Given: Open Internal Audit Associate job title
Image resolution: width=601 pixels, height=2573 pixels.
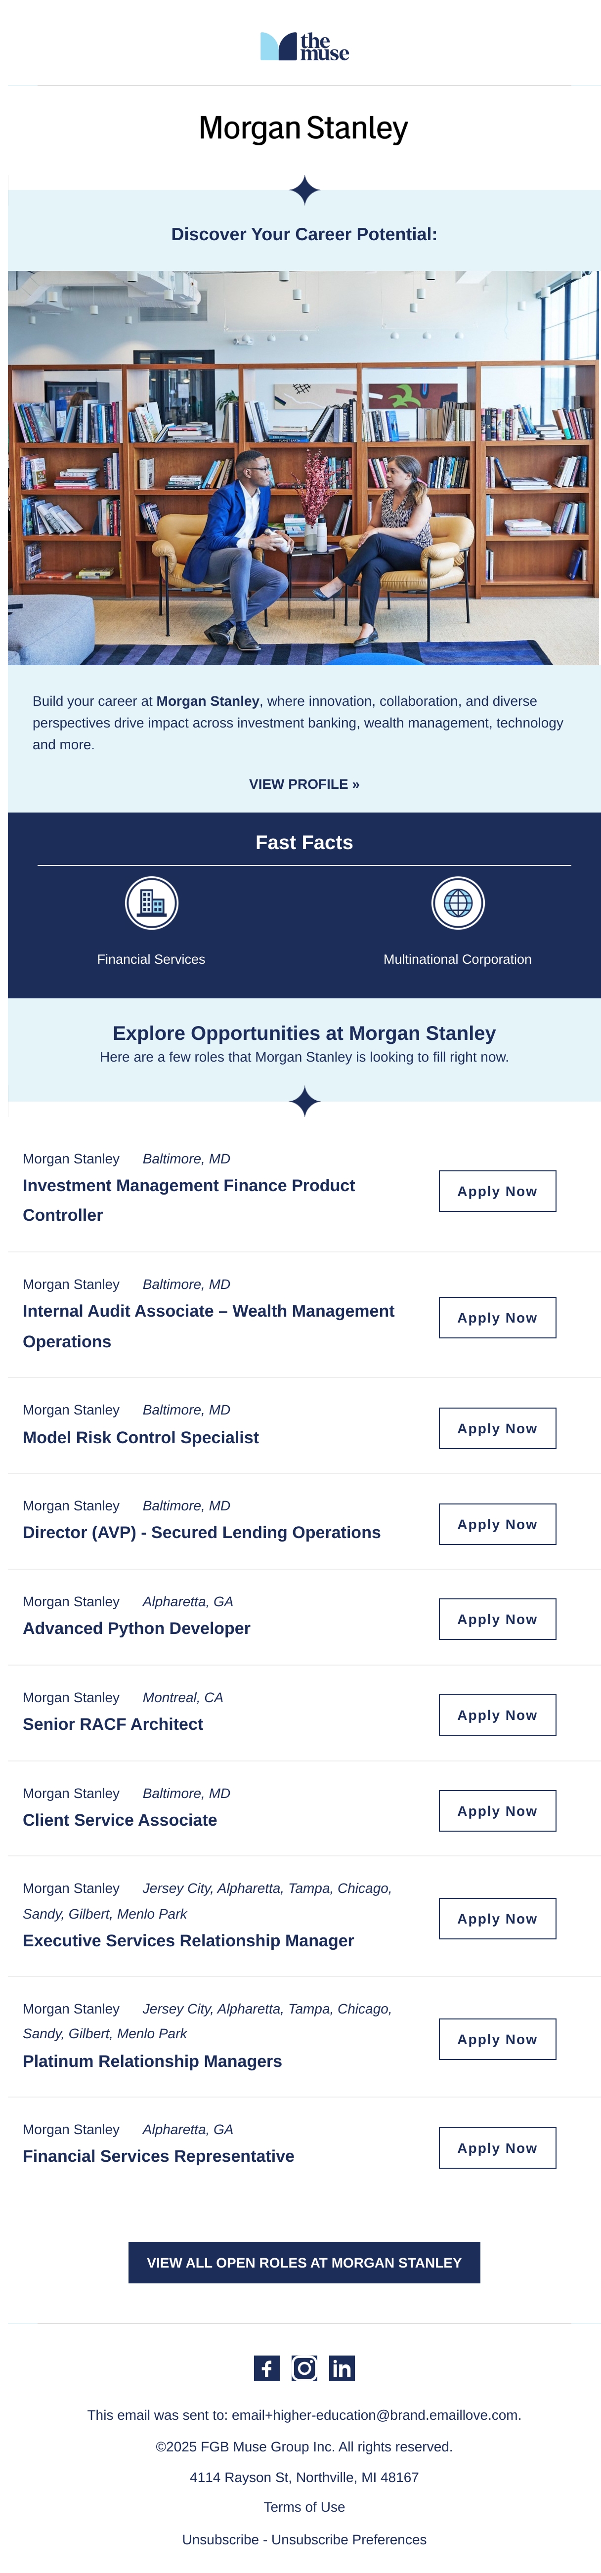Looking at the screenshot, I should coord(209,1327).
